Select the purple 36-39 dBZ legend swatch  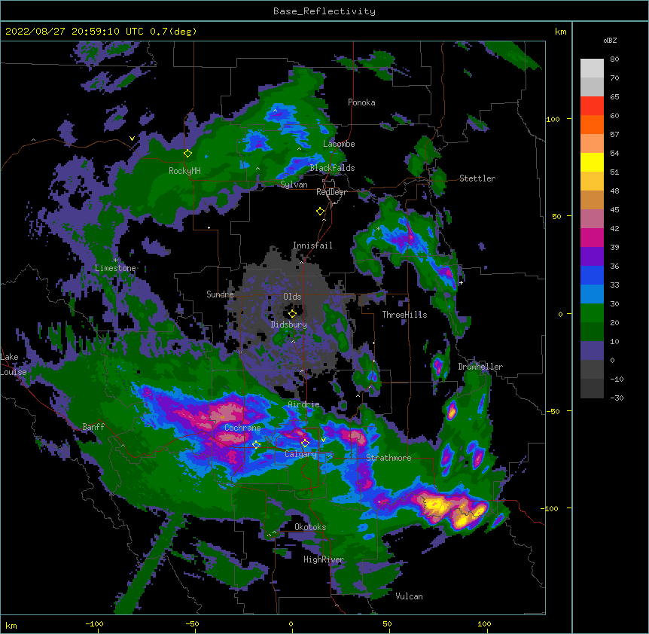(x=592, y=257)
